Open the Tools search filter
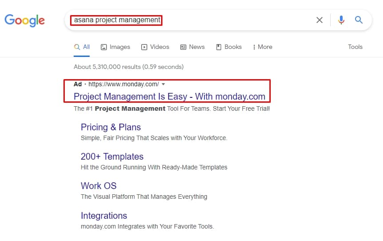This screenshot has height=241, width=383. [x=355, y=47]
